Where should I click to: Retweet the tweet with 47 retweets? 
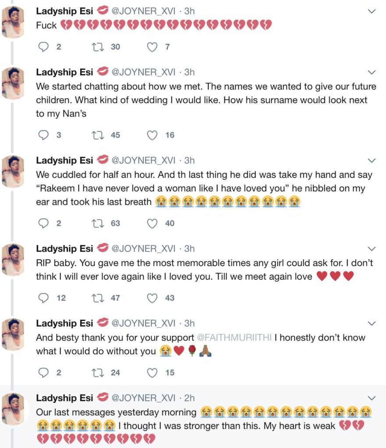97,298
